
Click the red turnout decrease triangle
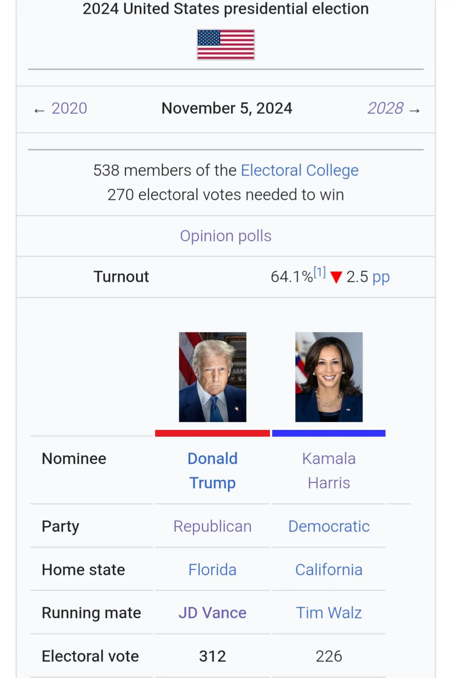point(336,277)
